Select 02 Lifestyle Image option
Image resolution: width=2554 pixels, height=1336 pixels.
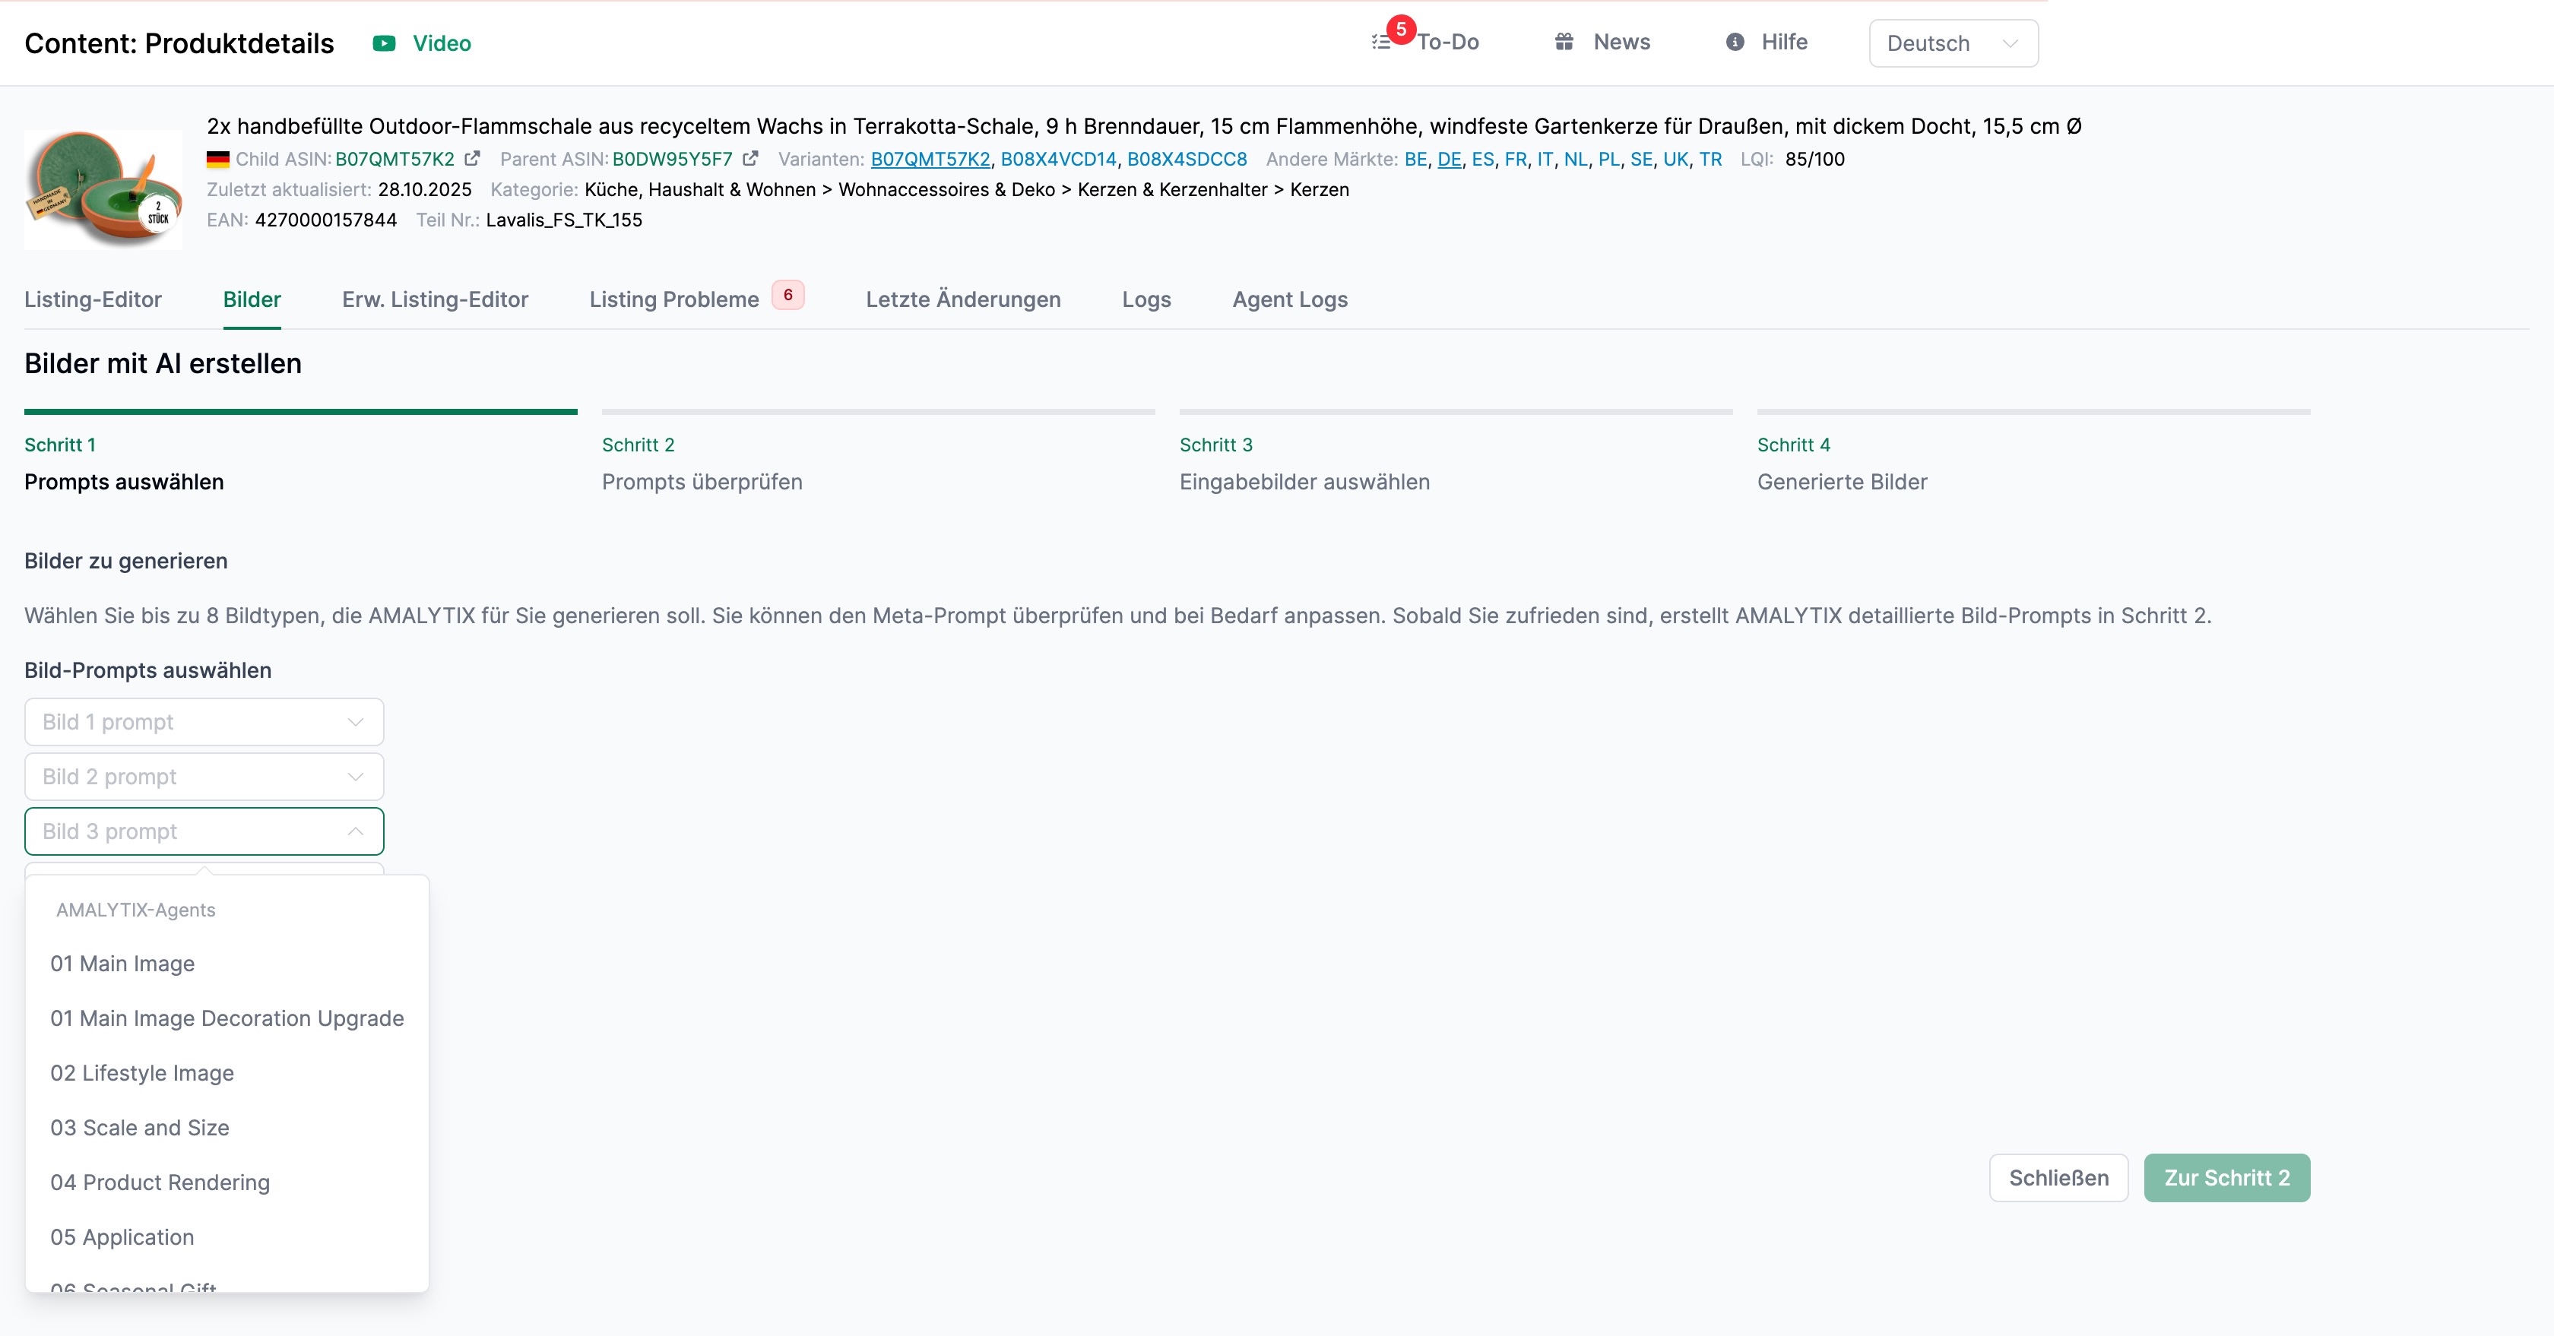coord(142,1073)
